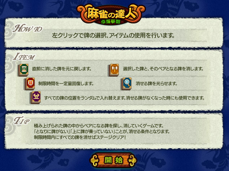The width and height of the screenshot is (229, 171).
Task: Select the blue magnifying glass hint icon
Action: click(x=127, y=84)
